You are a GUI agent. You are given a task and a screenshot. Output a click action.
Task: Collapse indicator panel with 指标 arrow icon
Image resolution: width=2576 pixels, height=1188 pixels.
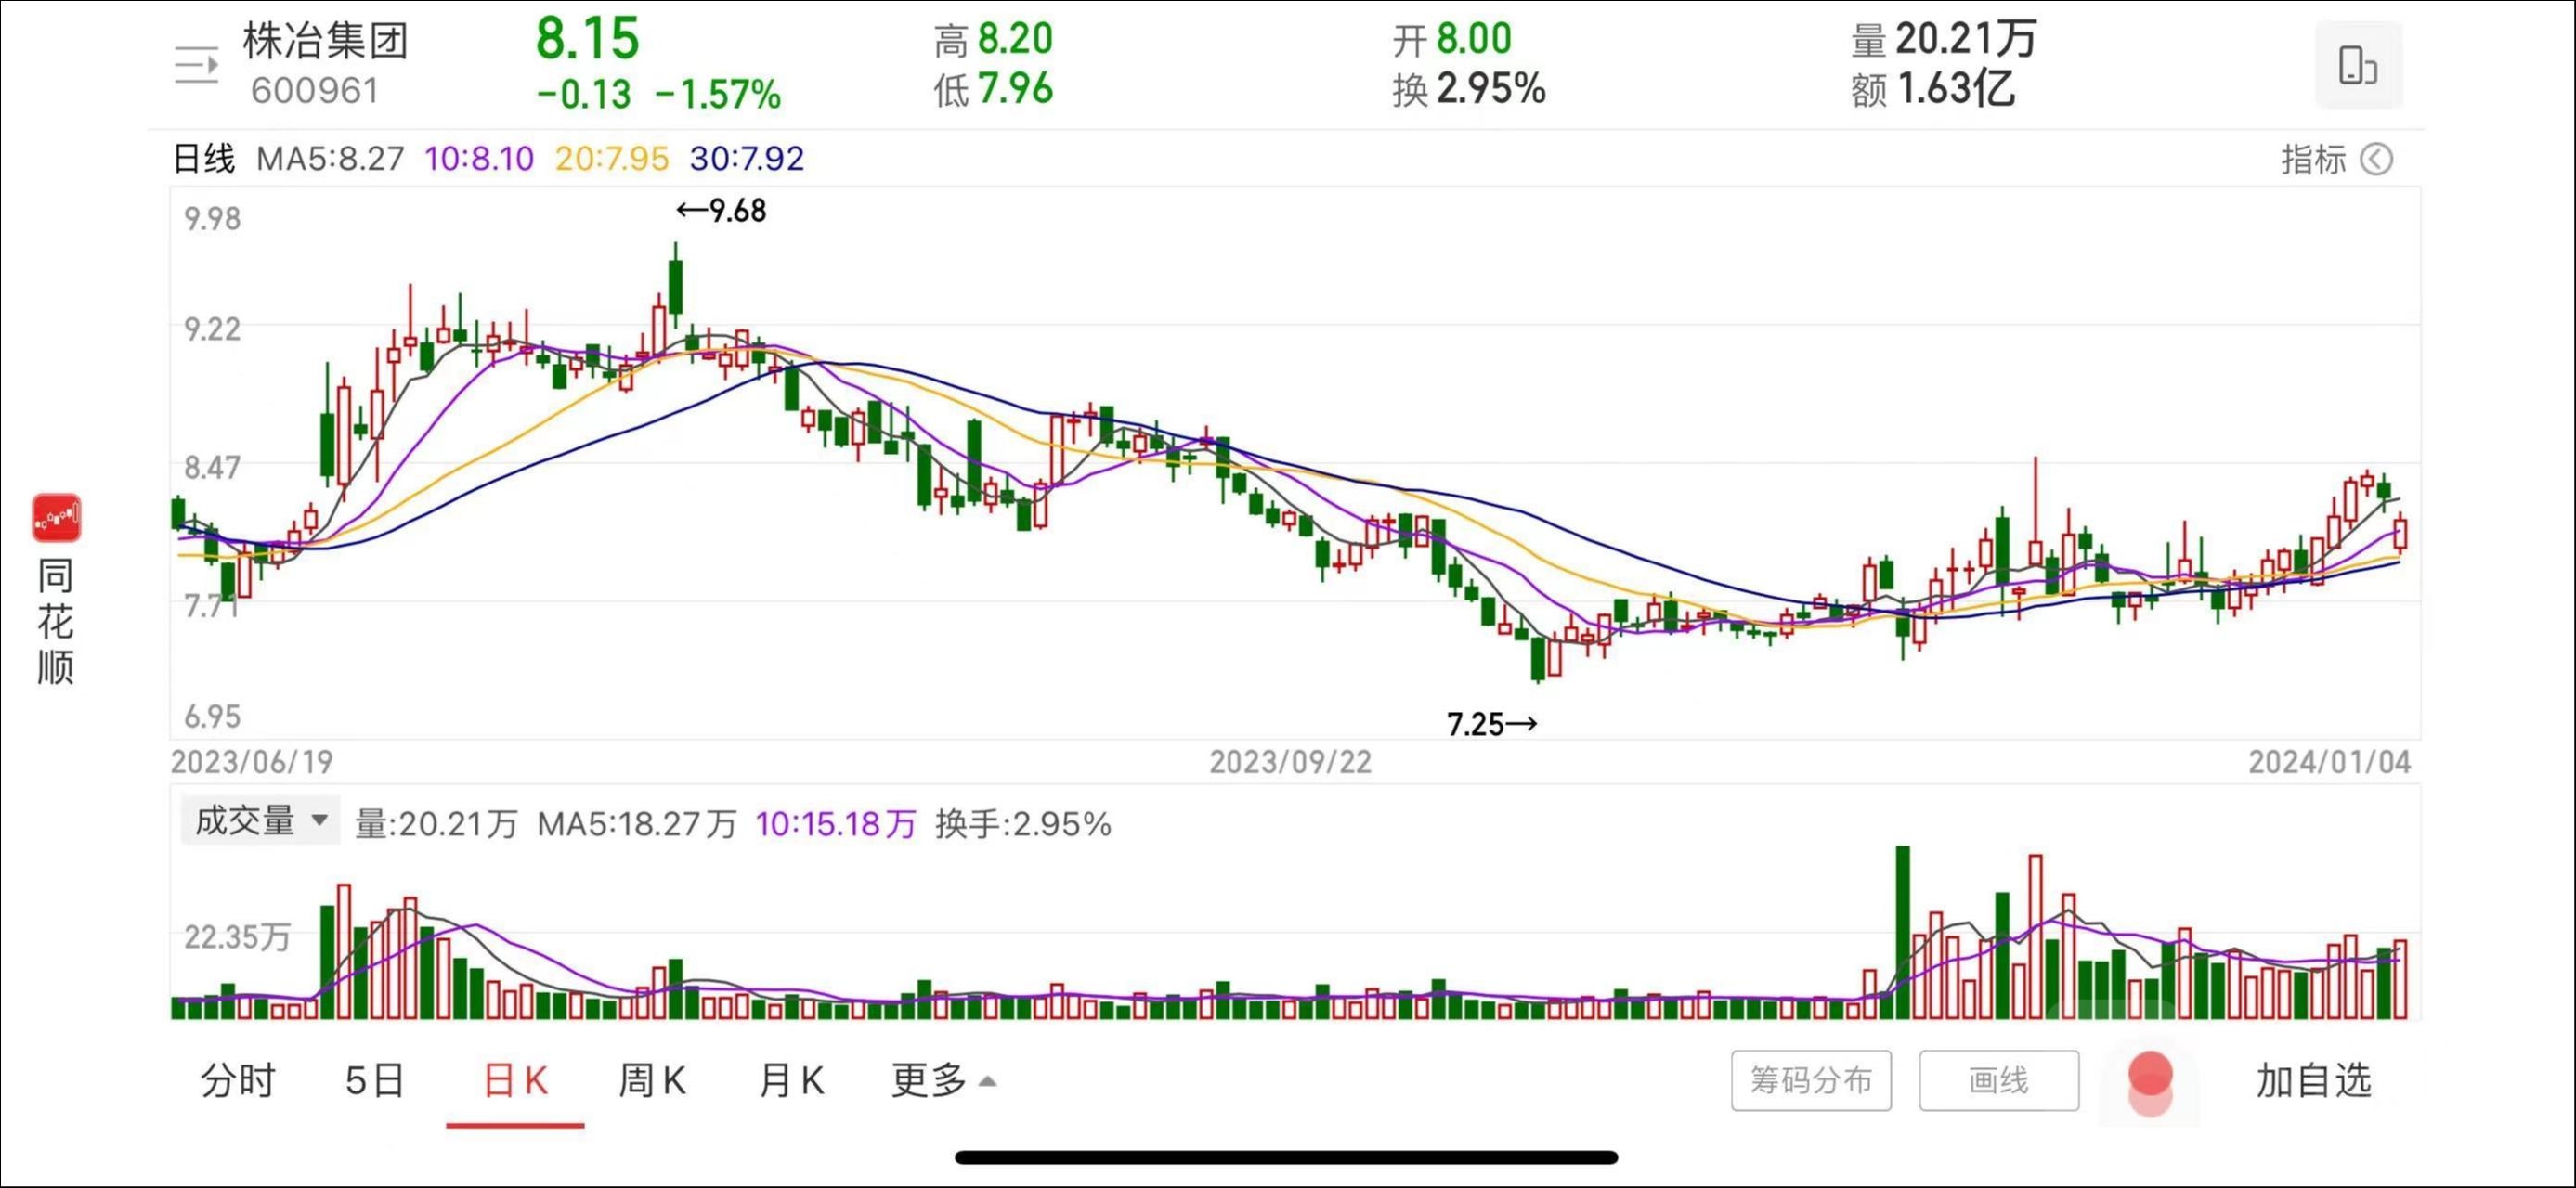point(2376,159)
